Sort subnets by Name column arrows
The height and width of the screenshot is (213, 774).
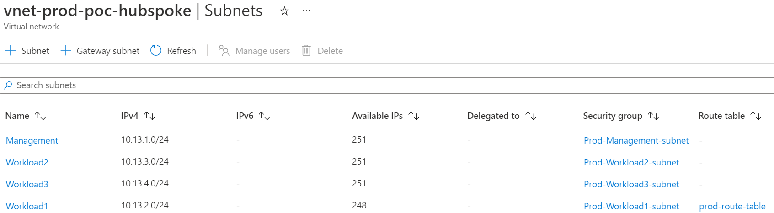[x=41, y=116]
